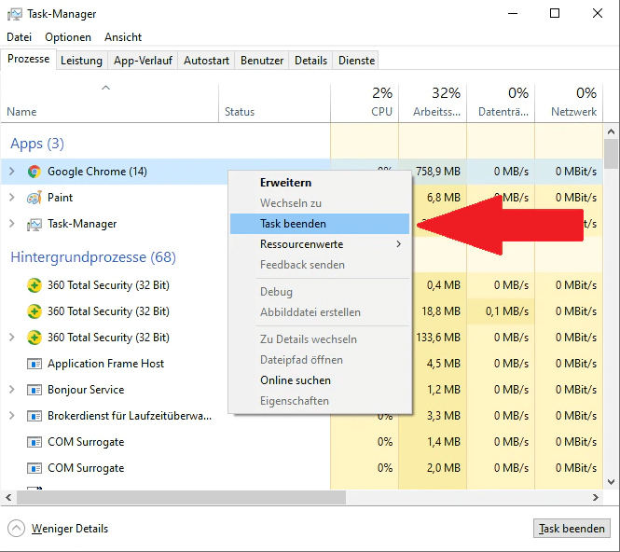
Task: Expand the Google Chrome (14) process group
Action: pyautogui.click(x=12, y=172)
